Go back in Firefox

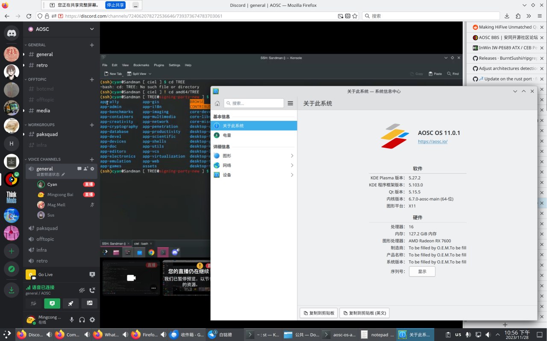coord(7,16)
